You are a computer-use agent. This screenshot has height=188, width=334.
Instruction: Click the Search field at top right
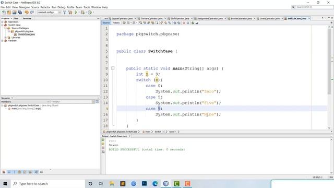coord(312,7)
